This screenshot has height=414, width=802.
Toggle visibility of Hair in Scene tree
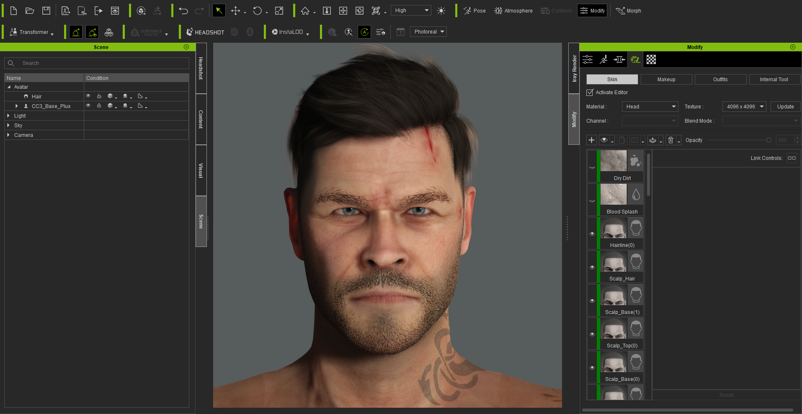[88, 96]
